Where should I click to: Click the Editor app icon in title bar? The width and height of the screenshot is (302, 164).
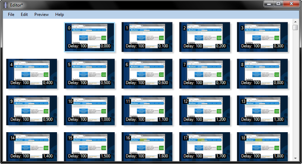point(6,5)
